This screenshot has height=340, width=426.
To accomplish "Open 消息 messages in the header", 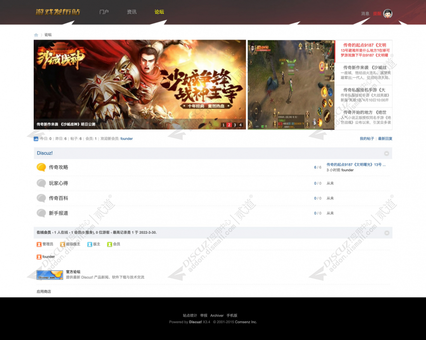I will click(x=365, y=14).
